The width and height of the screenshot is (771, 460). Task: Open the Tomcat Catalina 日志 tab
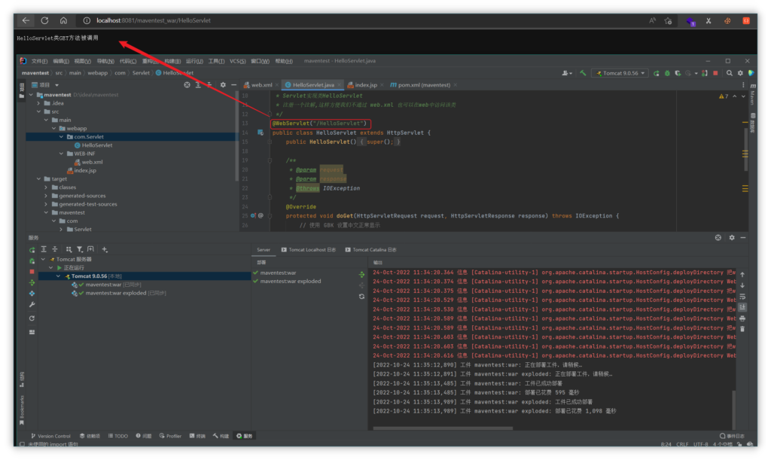click(x=370, y=250)
